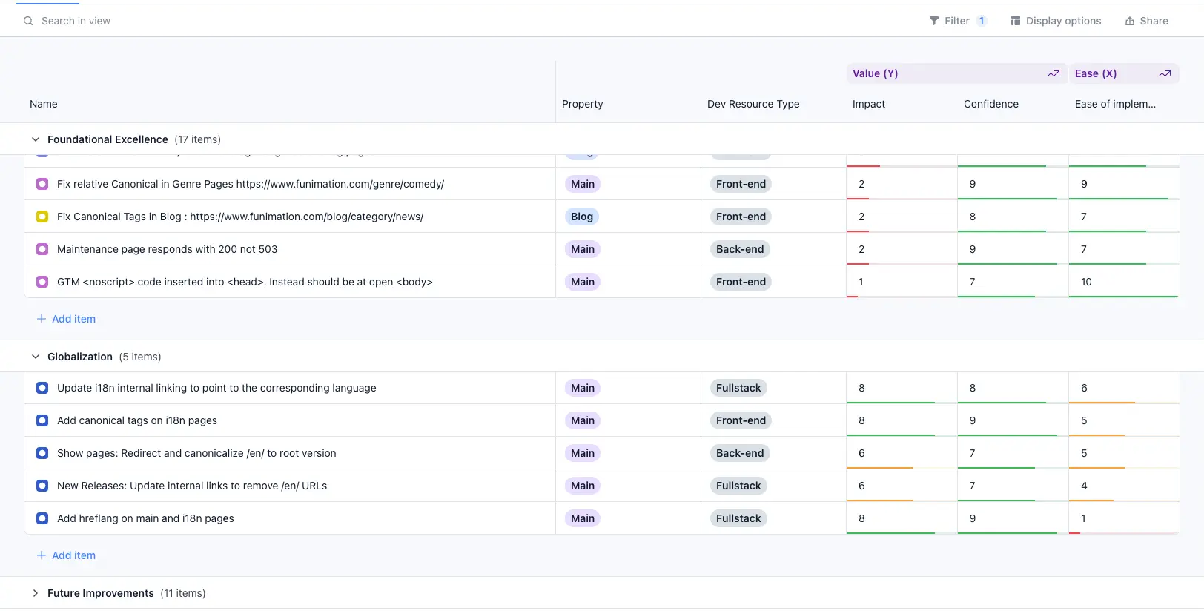The image size is (1204, 611).
Task: Click plus icon under Foundational Excellence group
Action: (42, 319)
